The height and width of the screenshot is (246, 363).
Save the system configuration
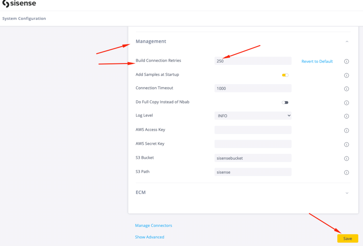point(347,238)
